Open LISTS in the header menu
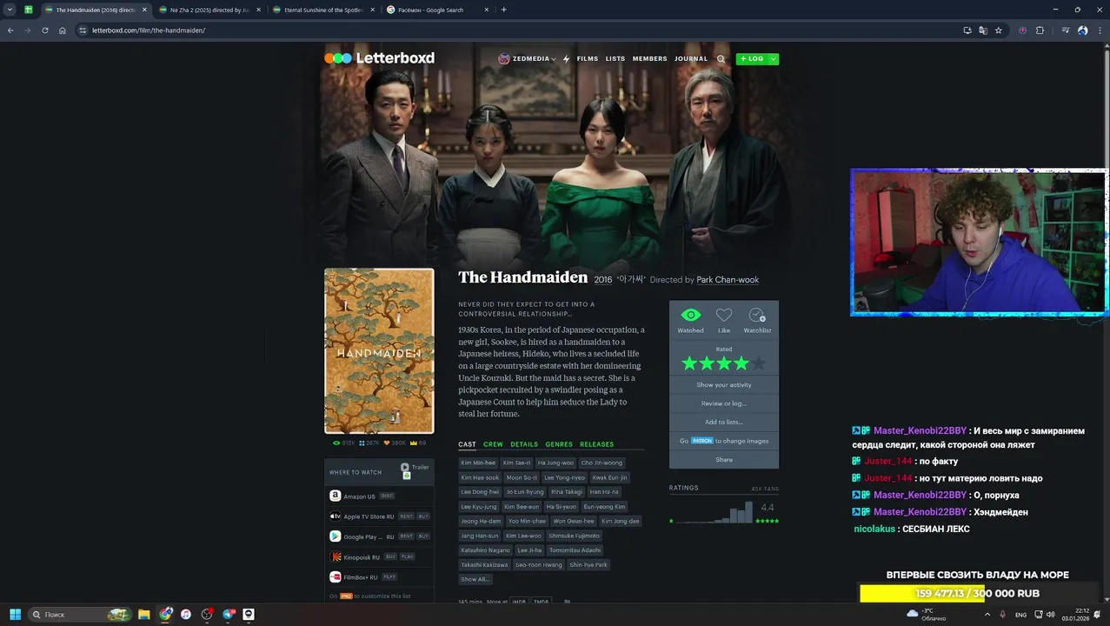The image size is (1110, 626). tap(615, 59)
